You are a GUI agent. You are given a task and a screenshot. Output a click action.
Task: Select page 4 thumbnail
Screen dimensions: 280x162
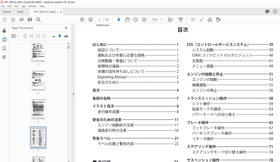click(x=38, y=109)
